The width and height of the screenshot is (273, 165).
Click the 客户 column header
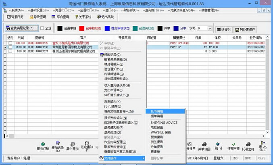pos(83,38)
